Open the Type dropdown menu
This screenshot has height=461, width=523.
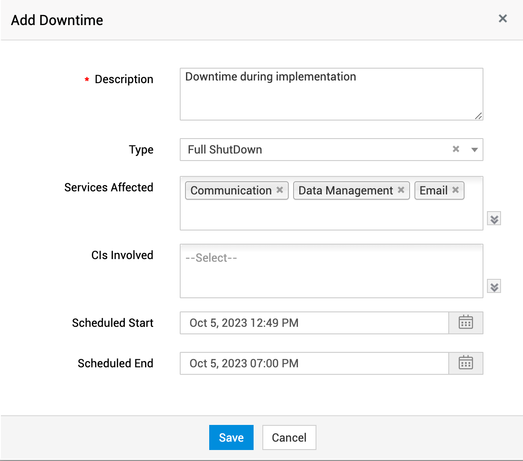click(474, 150)
